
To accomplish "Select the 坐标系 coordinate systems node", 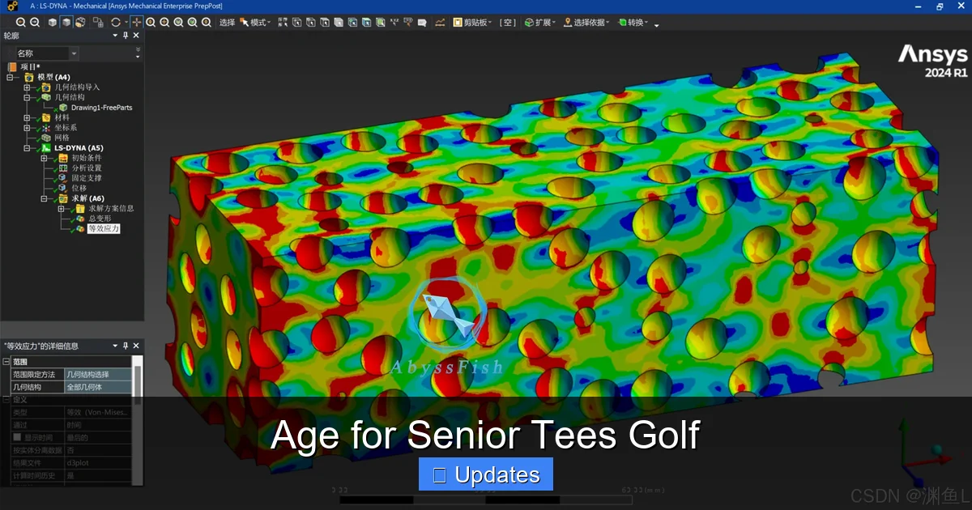I will click(66, 127).
